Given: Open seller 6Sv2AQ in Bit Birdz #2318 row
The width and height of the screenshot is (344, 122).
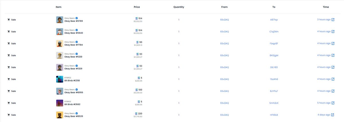Looking at the screenshot, I should pyautogui.click(x=224, y=79).
